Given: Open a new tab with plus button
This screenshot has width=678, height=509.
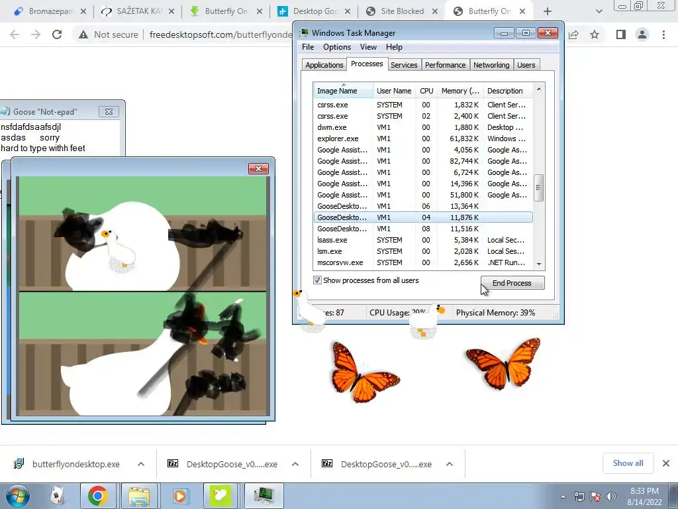Looking at the screenshot, I should 548,11.
